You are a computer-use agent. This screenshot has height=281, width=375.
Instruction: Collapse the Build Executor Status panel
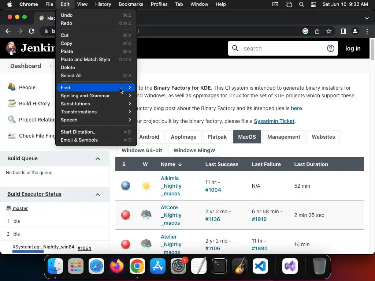[x=97, y=195]
